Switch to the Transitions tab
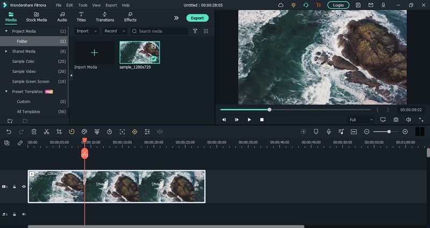This screenshot has height=228, width=430. (105, 17)
